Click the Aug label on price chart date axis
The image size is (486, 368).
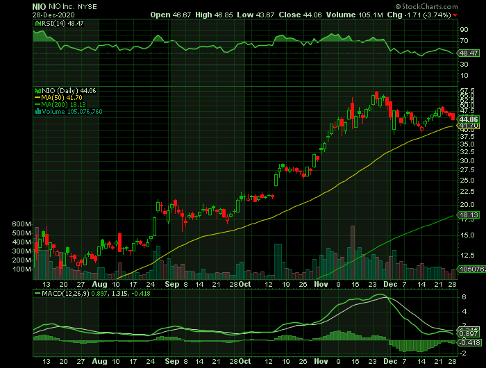(99, 284)
